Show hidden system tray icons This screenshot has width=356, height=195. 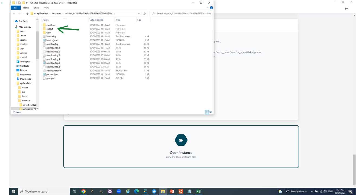coord(312,191)
